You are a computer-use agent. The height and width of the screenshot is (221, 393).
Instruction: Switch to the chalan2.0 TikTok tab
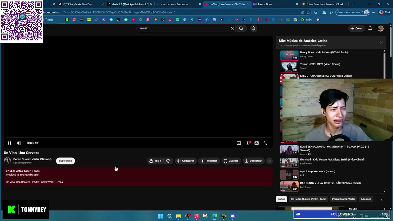(x=130, y=4)
